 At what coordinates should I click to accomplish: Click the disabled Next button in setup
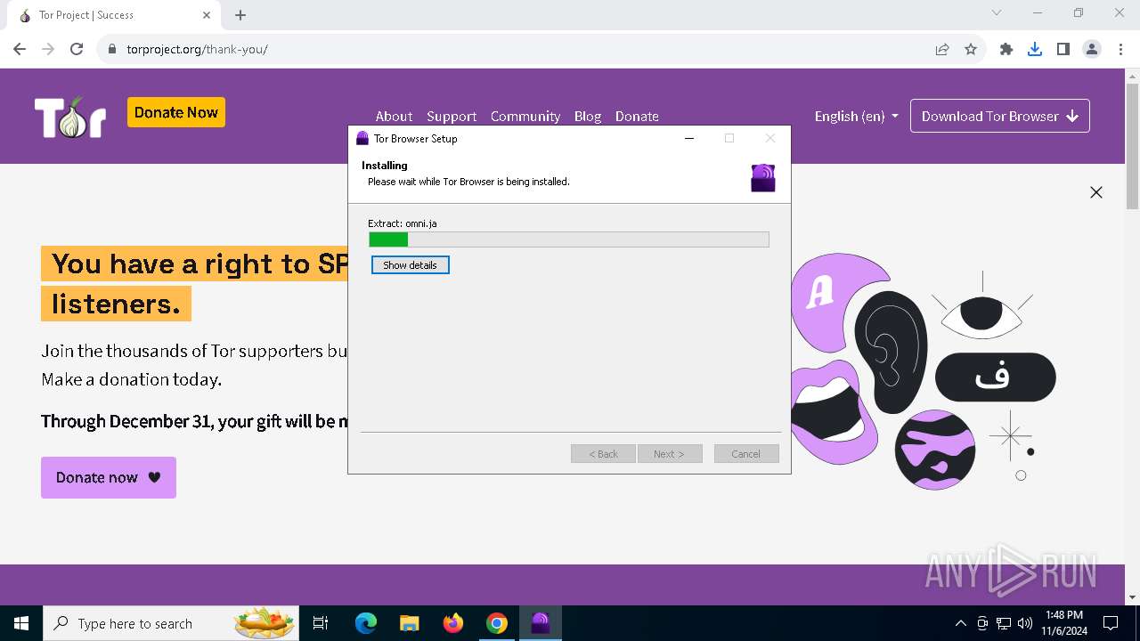tap(670, 454)
